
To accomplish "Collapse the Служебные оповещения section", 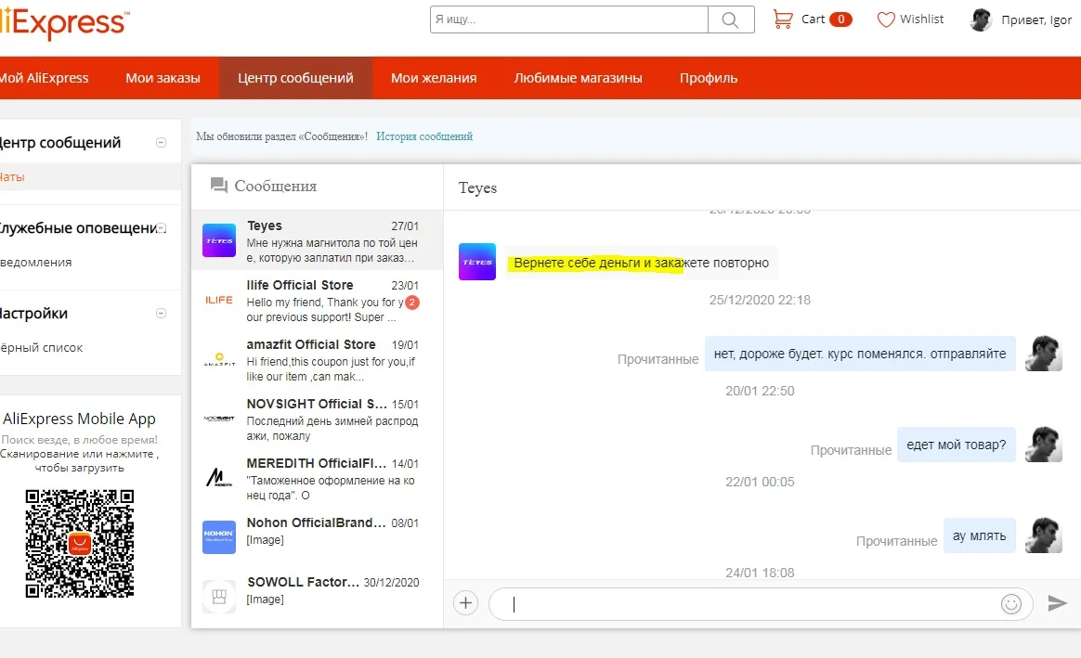I will 161,228.
